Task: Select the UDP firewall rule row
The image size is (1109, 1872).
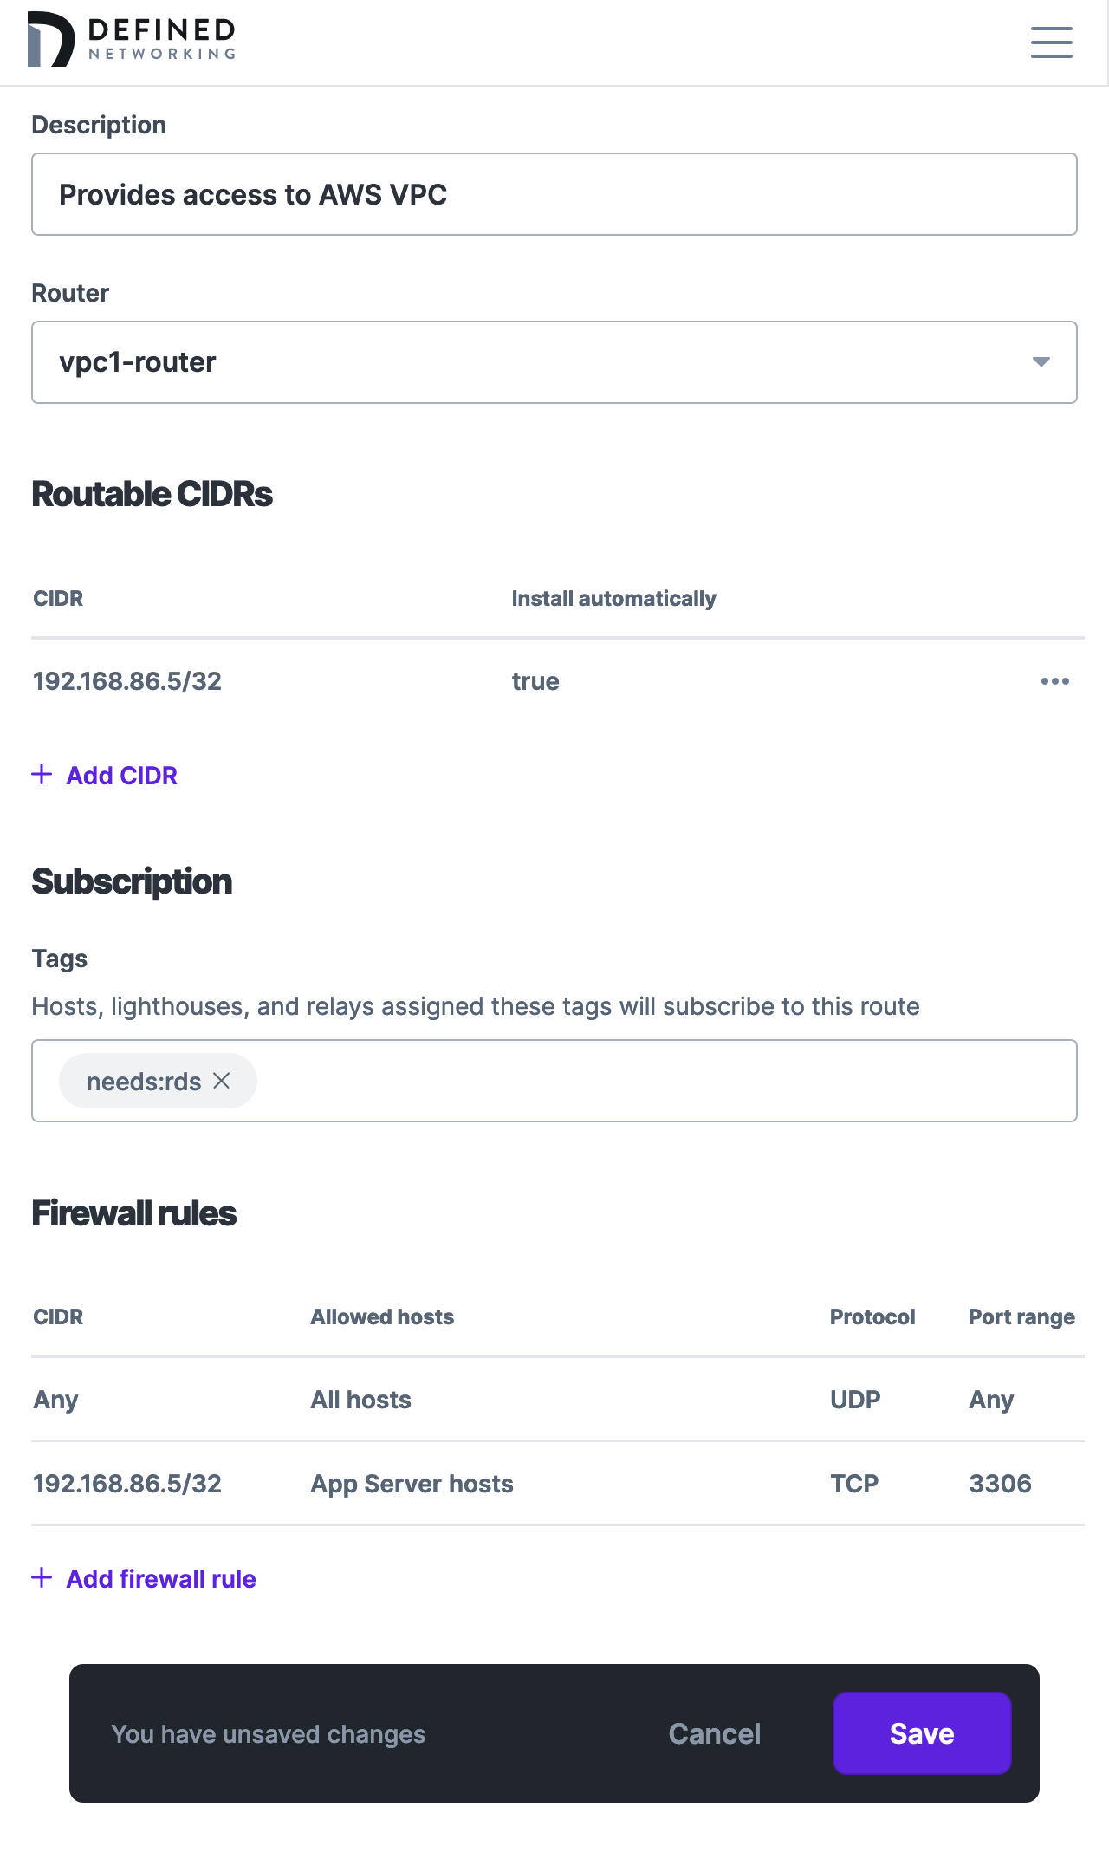Action: pyautogui.click(x=554, y=1399)
